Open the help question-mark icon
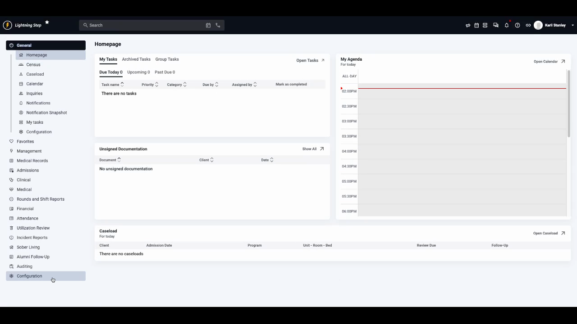Screen dimensions: 577x324 (x=517, y=25)
